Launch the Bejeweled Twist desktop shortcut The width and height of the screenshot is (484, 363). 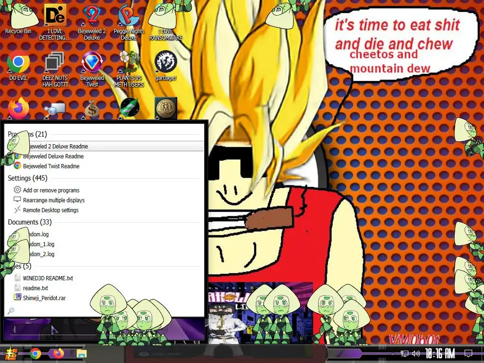pyautogui.click(x=92, y=69)
